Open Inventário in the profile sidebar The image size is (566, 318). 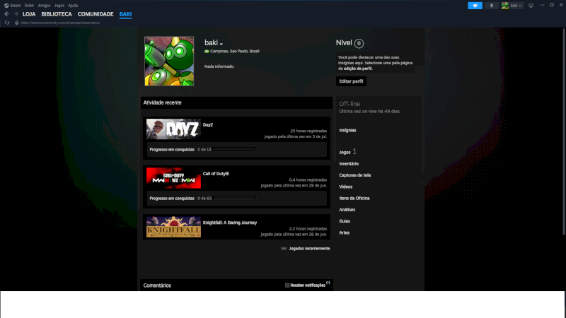click(x=349, y=164)
